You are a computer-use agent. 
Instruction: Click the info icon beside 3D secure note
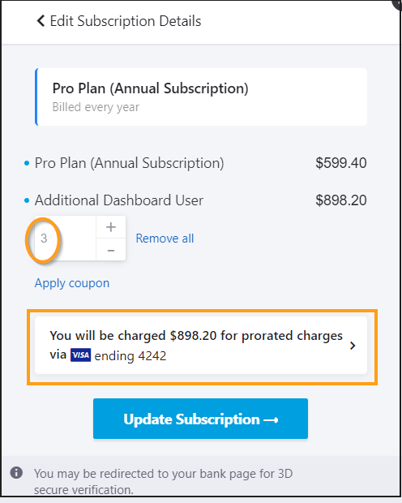[16, 472]
